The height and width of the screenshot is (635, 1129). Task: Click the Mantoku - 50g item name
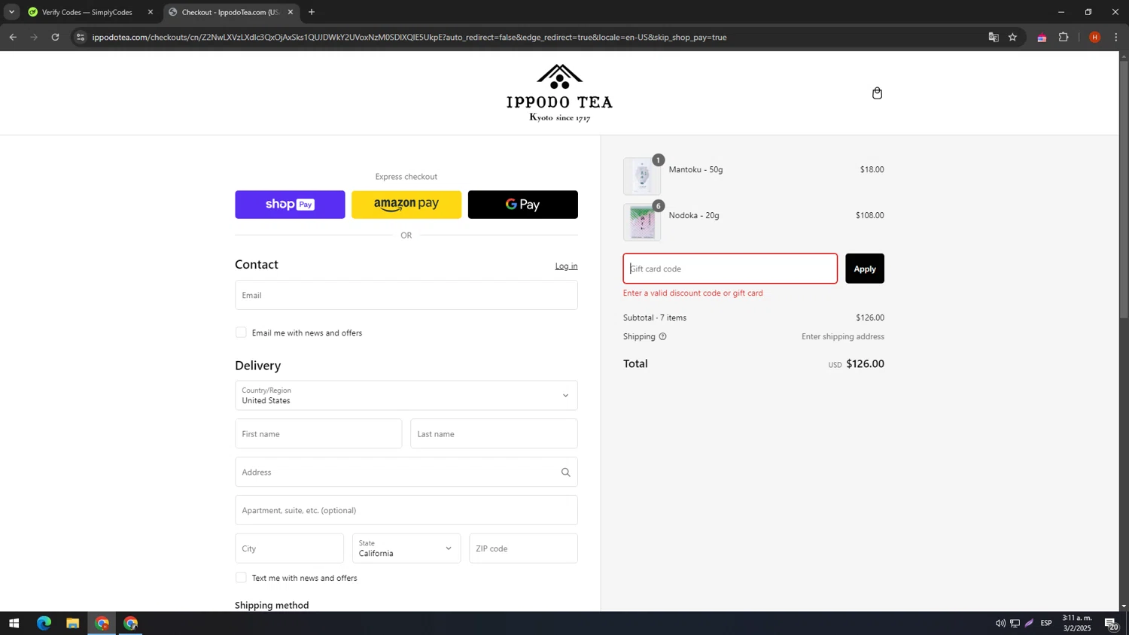point(695,169)
